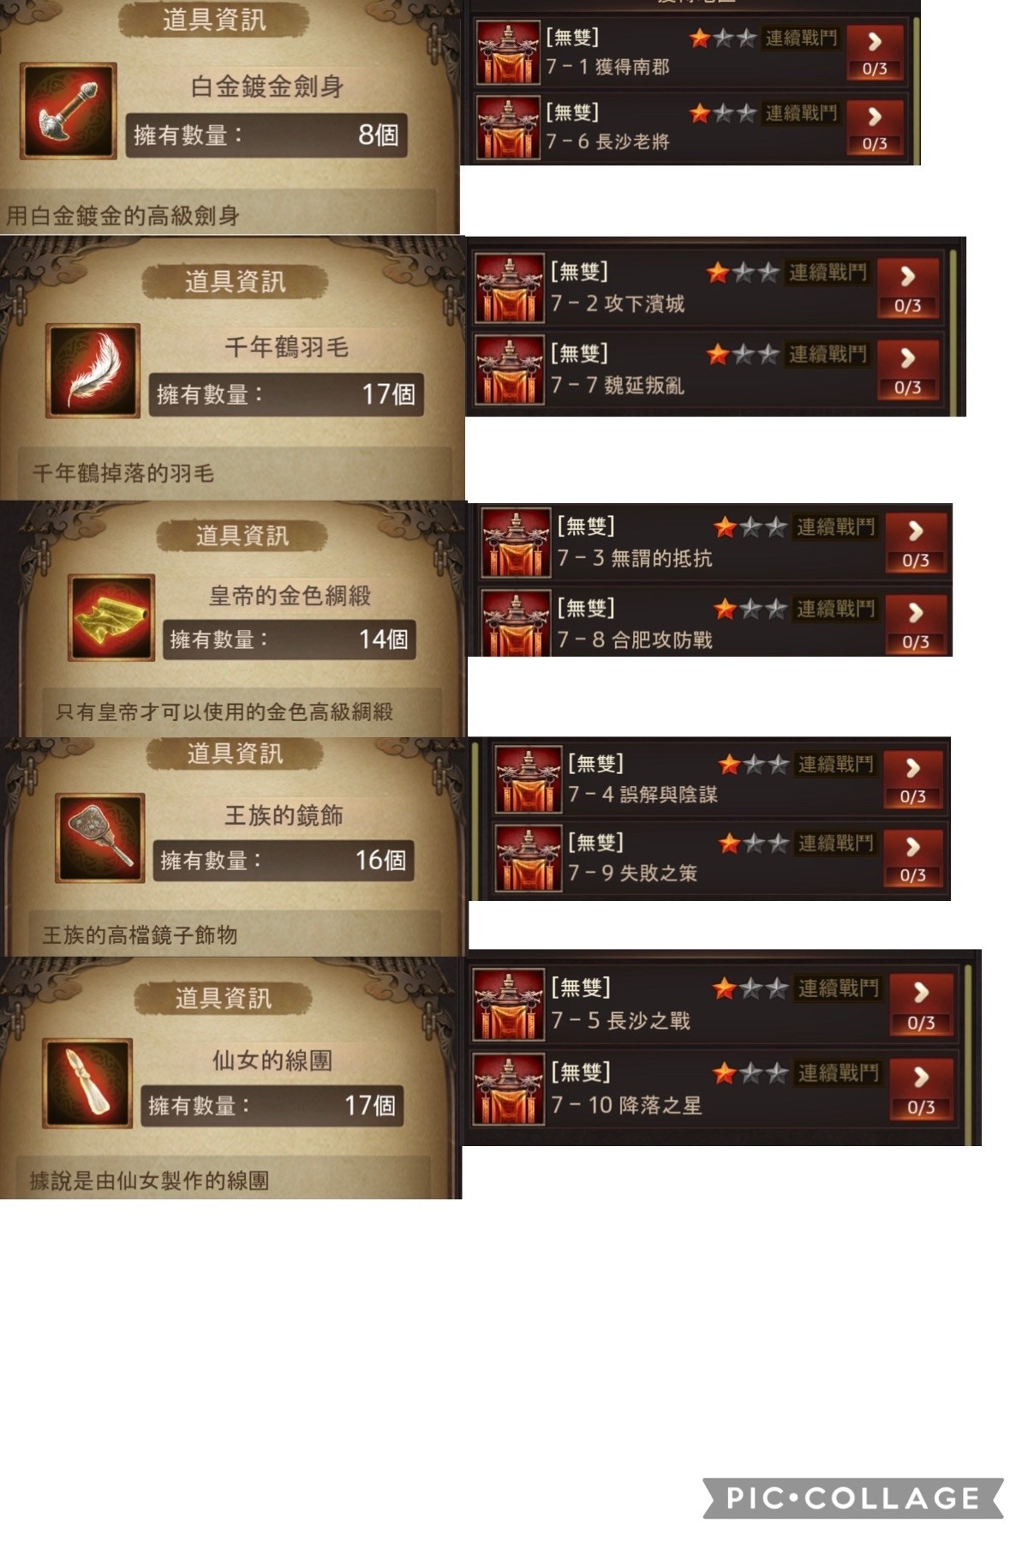This screenshot has width=1028, height=1543.
Task: Click the 7-4 誤解與陰謀 stage entry
Action: [x=720, y=778]
